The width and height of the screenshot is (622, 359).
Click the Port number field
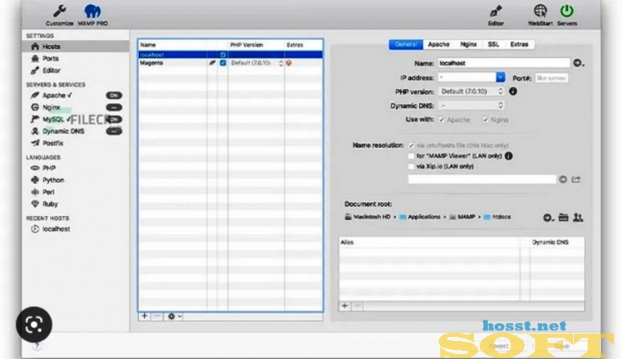pos(552,78)
